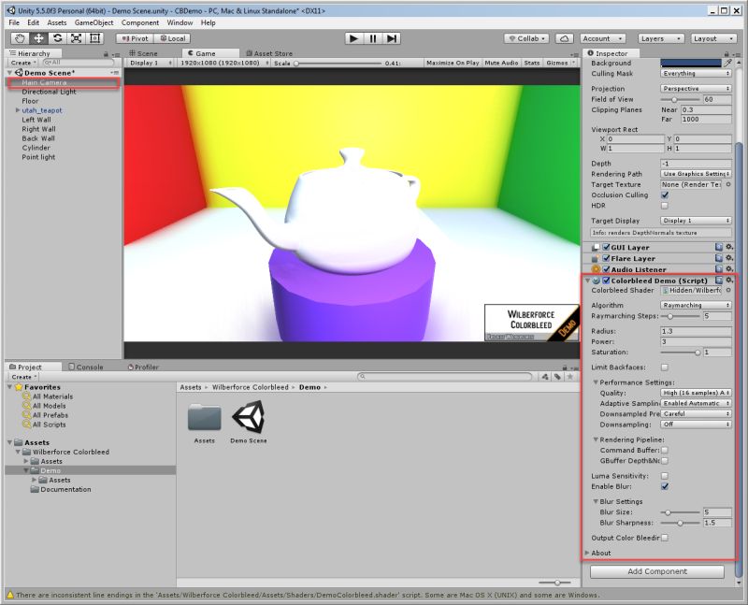Image resolution: width=748 pixels, height=605 pixels.
Task: Open Colorbleed Shader object picker
Action: [728, 290]
